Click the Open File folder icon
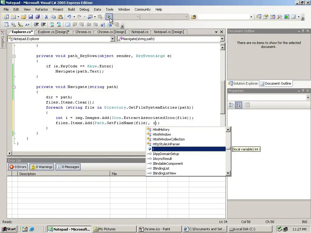The height and width of the screenshot is (233, 311). click(24, 17)
